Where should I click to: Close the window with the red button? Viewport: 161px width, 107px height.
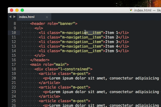[x=12, y=10]
